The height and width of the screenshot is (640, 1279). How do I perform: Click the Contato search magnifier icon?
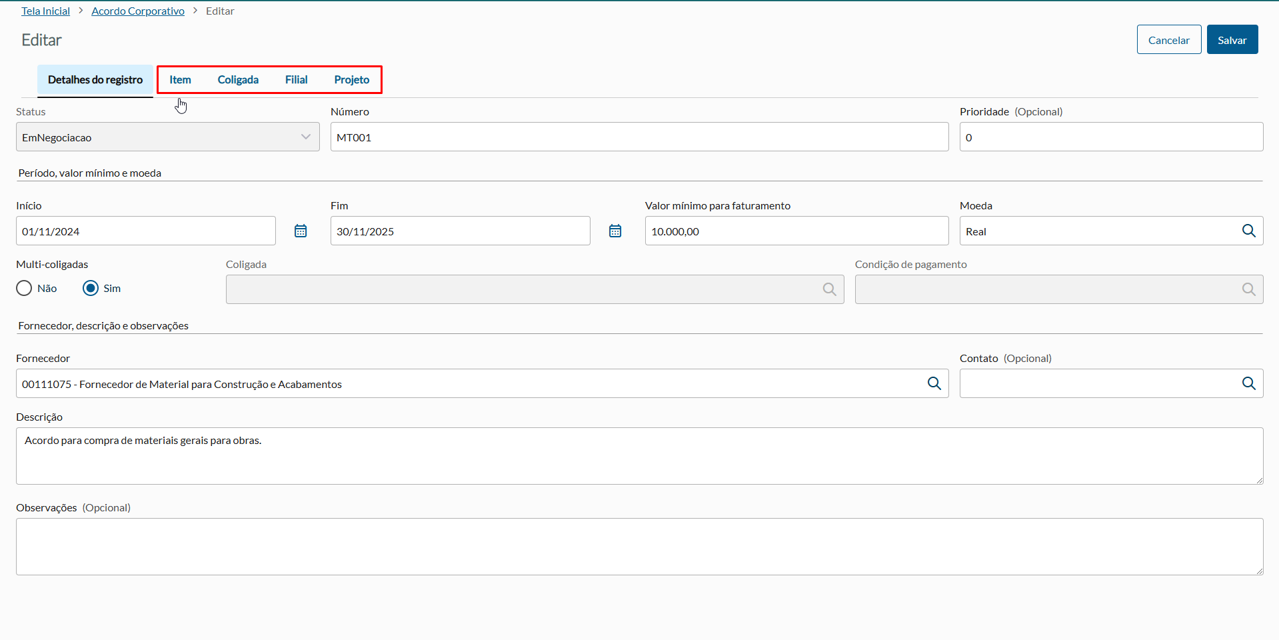(x=1248, y=383)
